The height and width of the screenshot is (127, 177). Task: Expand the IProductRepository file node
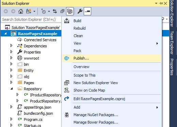click(17, 95)
